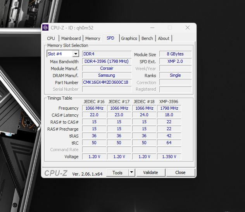Click the Corsair module manufacturer value
This screenshot has width=245, height=212.
click(x=107, y=68)
